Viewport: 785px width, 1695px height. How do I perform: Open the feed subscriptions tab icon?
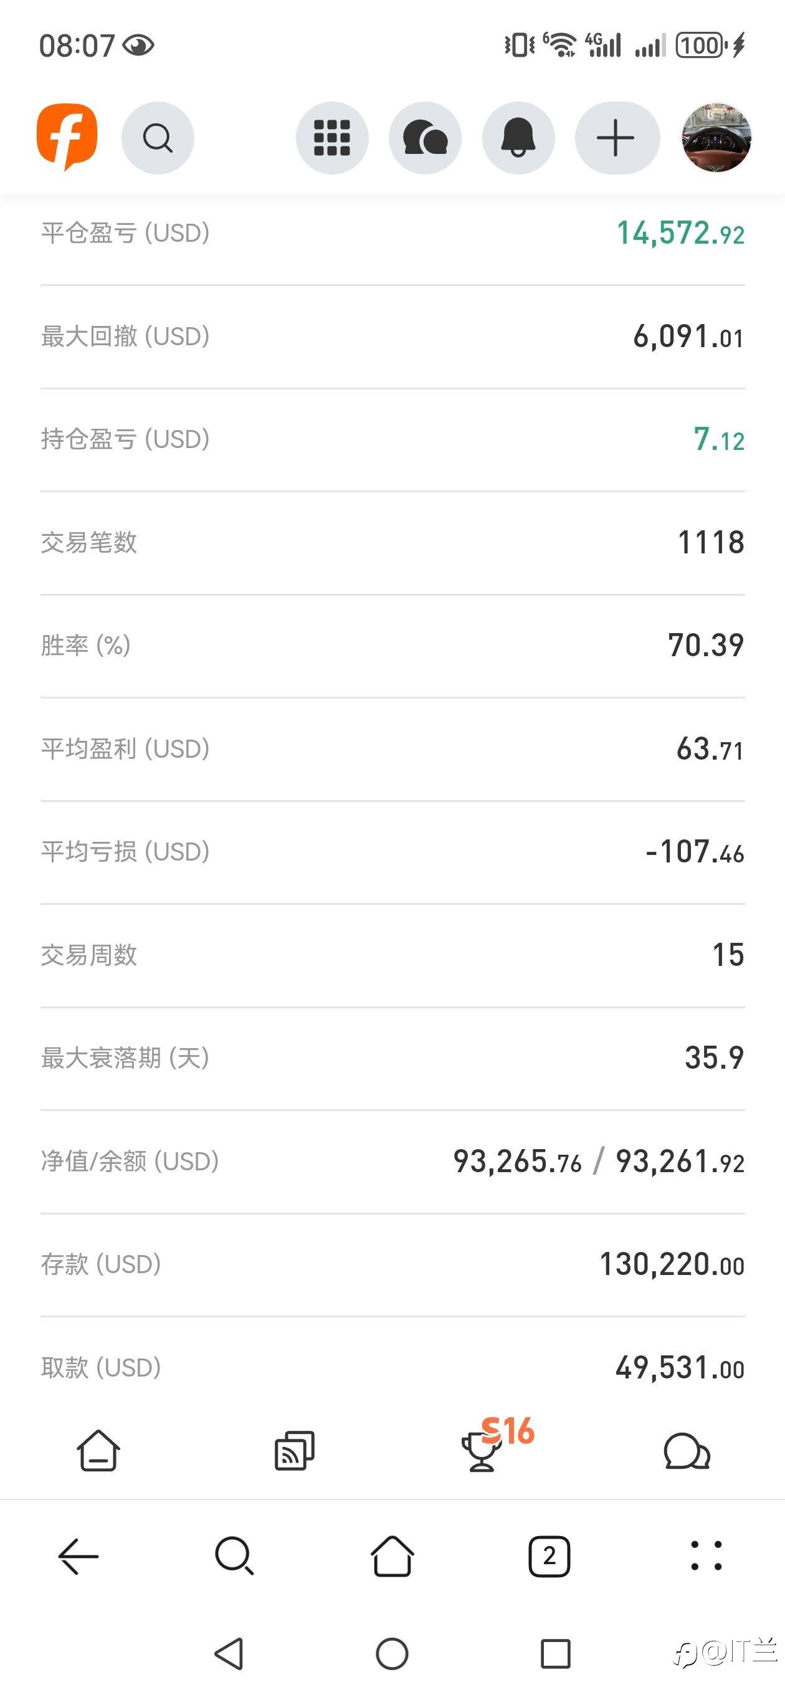point(294,1450)
